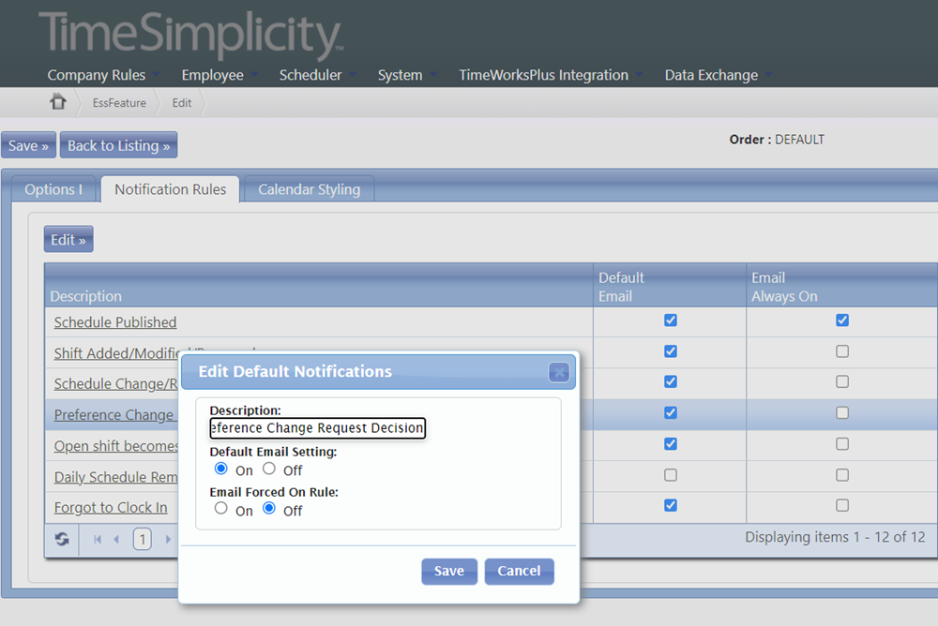Uncheck Default Email for Daily Schedule Reminder

coord(670,475)
